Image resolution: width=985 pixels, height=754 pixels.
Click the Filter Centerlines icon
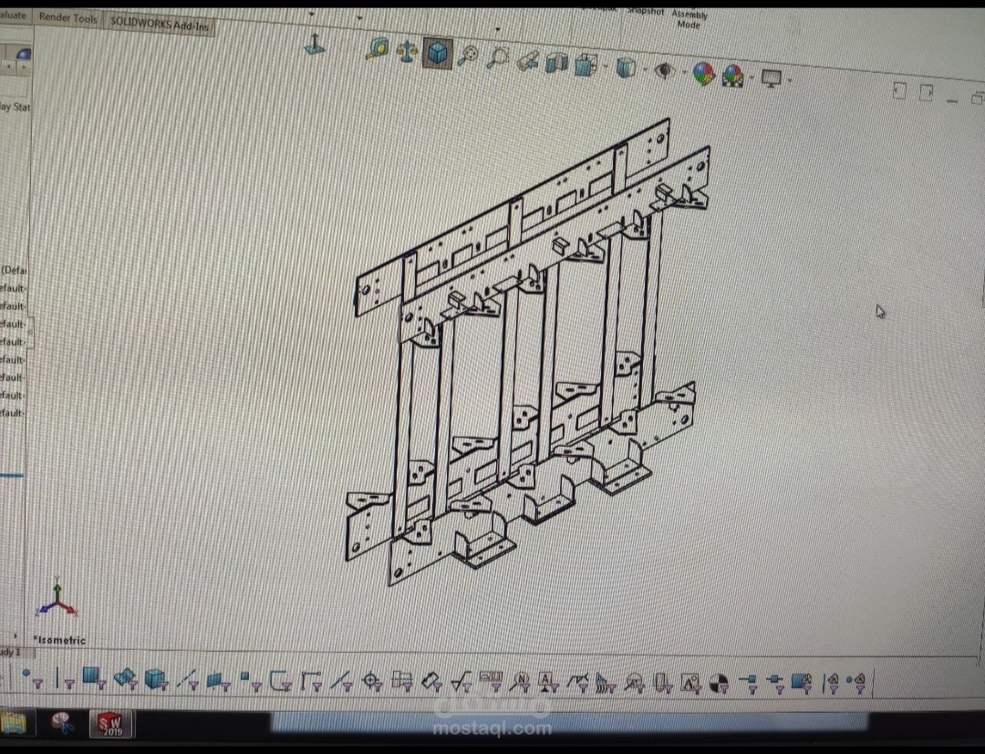tap(401, 683)
